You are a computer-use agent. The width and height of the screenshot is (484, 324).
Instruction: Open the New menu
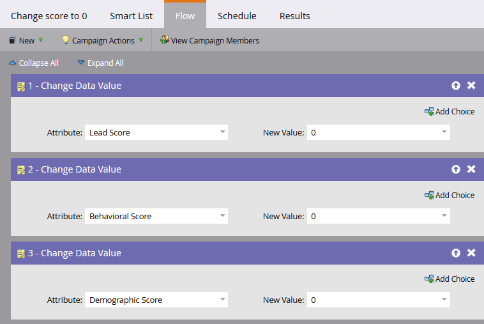click(26, 40)
